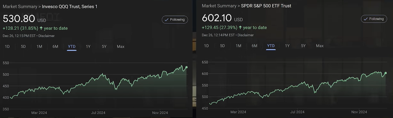The image size is (393, 118).
Task: Select 5Y range on SPDR S&P 500 chart
Action: pyautogui.click(x=303, y=46)
